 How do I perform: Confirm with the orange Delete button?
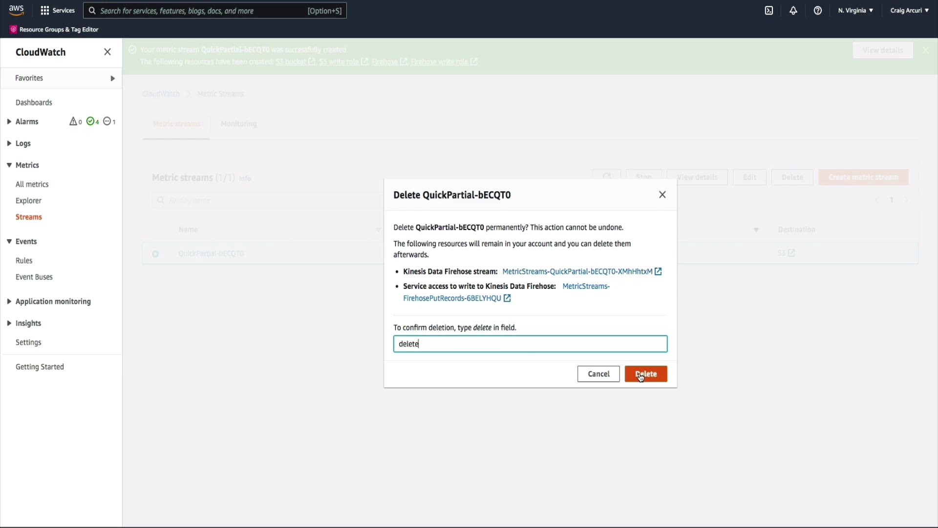(646, 374)
